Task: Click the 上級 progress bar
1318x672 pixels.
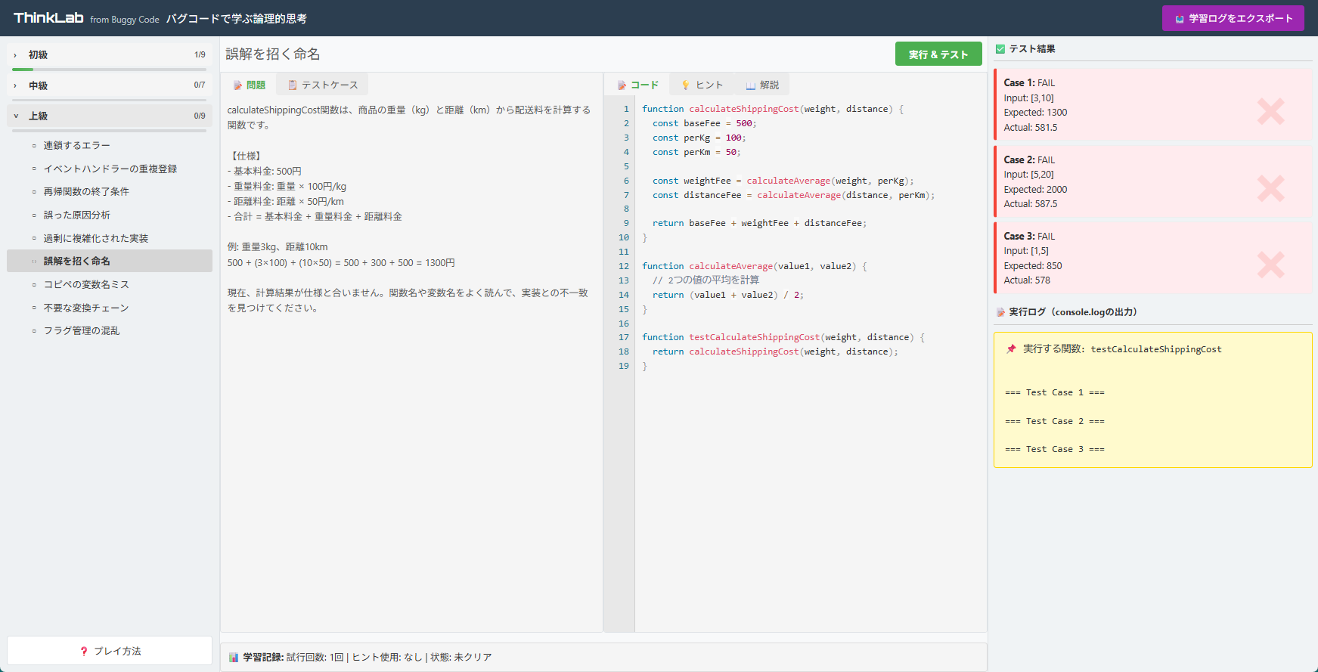Action: click(x=109, y=130)
